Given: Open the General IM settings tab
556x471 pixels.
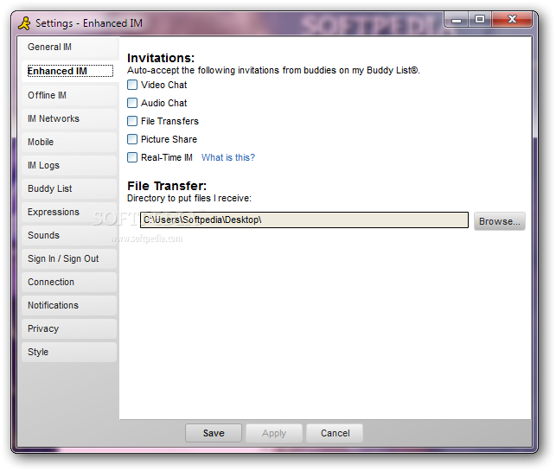Looking at the screenshot, I should click(x=69, y=48).
